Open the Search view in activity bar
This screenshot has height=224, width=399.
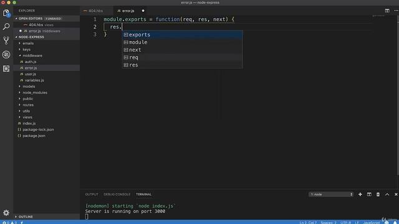point(6,26)
